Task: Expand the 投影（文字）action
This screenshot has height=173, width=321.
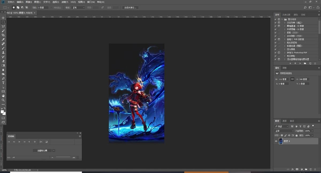Action: 285,33
